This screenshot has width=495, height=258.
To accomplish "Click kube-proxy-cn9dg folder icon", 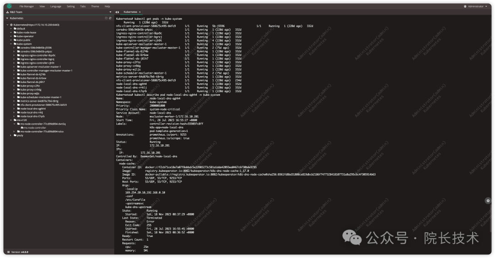I will [x=18, y=90].
